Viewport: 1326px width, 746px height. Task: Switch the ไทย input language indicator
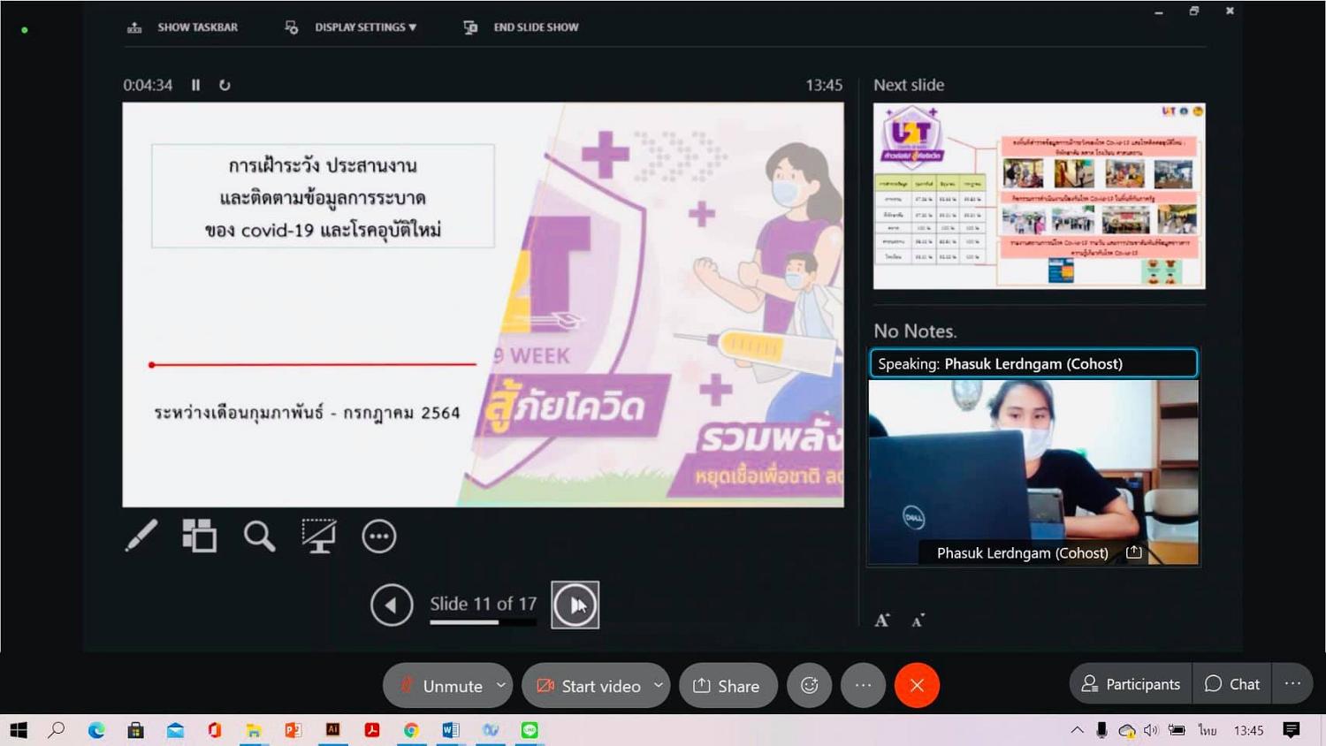click(1208, 730)
